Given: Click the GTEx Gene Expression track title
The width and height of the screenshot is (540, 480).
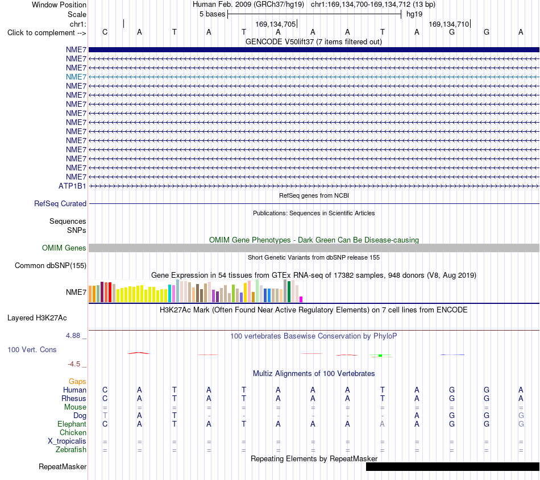Looking at the screenshot, I should (x=314, y=275).
